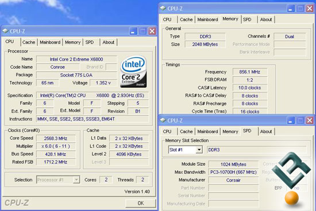Image resolution: width=316 pixels, height=211 pixels.
Task: Click the Intel Core 2 Extreme logo
Action: click(133, 72)
